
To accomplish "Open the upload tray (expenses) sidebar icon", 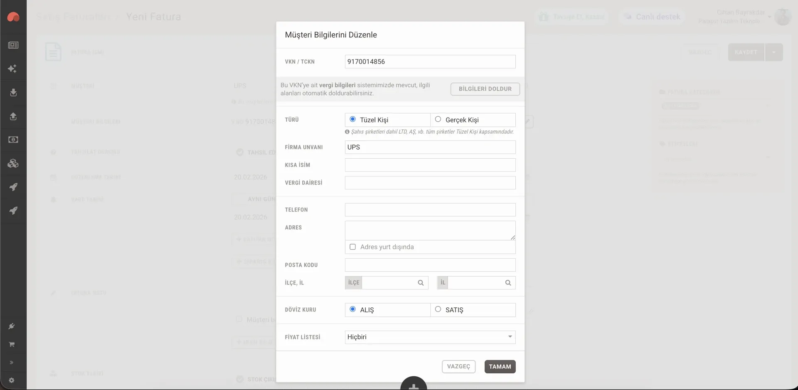I will coord(13,116).
